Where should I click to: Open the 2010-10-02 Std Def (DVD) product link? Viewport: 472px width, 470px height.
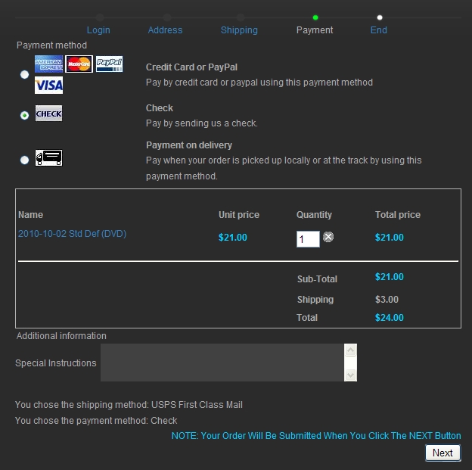73,234
